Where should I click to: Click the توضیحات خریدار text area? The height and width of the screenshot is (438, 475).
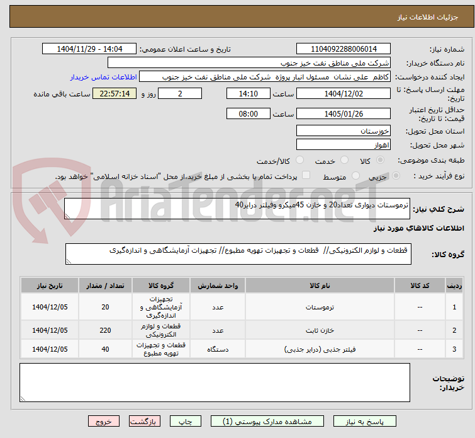point(215,383)
